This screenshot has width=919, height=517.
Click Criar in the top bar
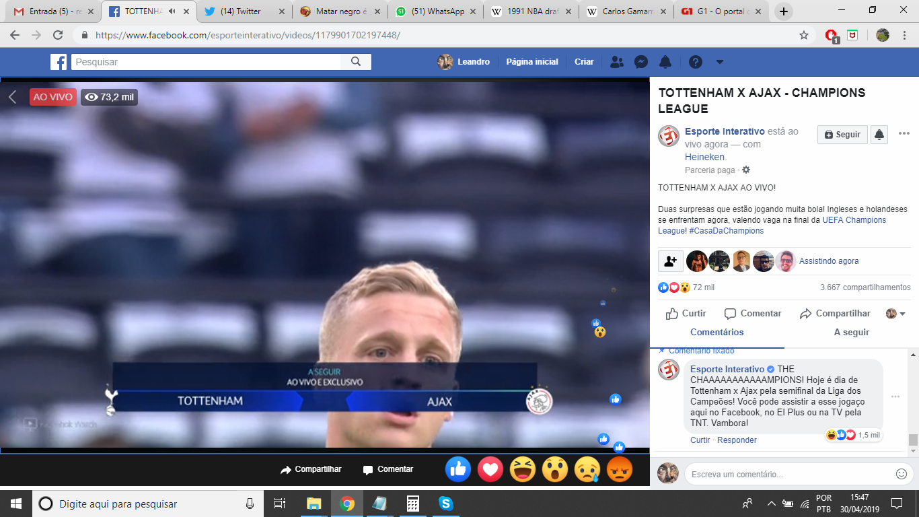click(584, 62)
